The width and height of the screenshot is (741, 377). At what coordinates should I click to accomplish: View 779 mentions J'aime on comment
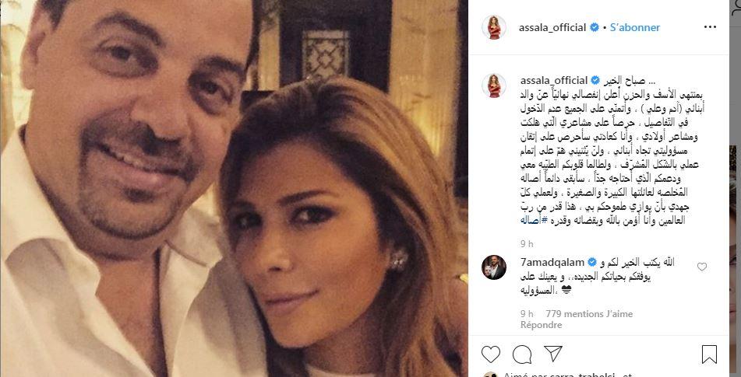coord(589,314)
